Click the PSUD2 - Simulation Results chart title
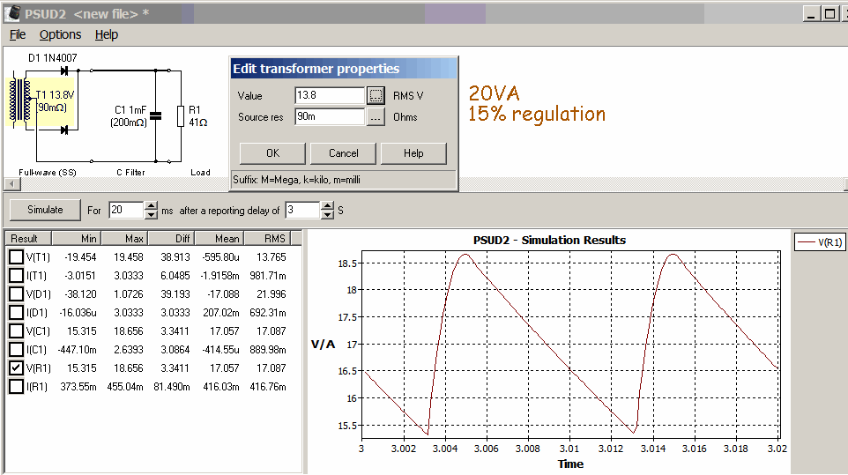This screenshot has width=848, height=475. [549, 241]
